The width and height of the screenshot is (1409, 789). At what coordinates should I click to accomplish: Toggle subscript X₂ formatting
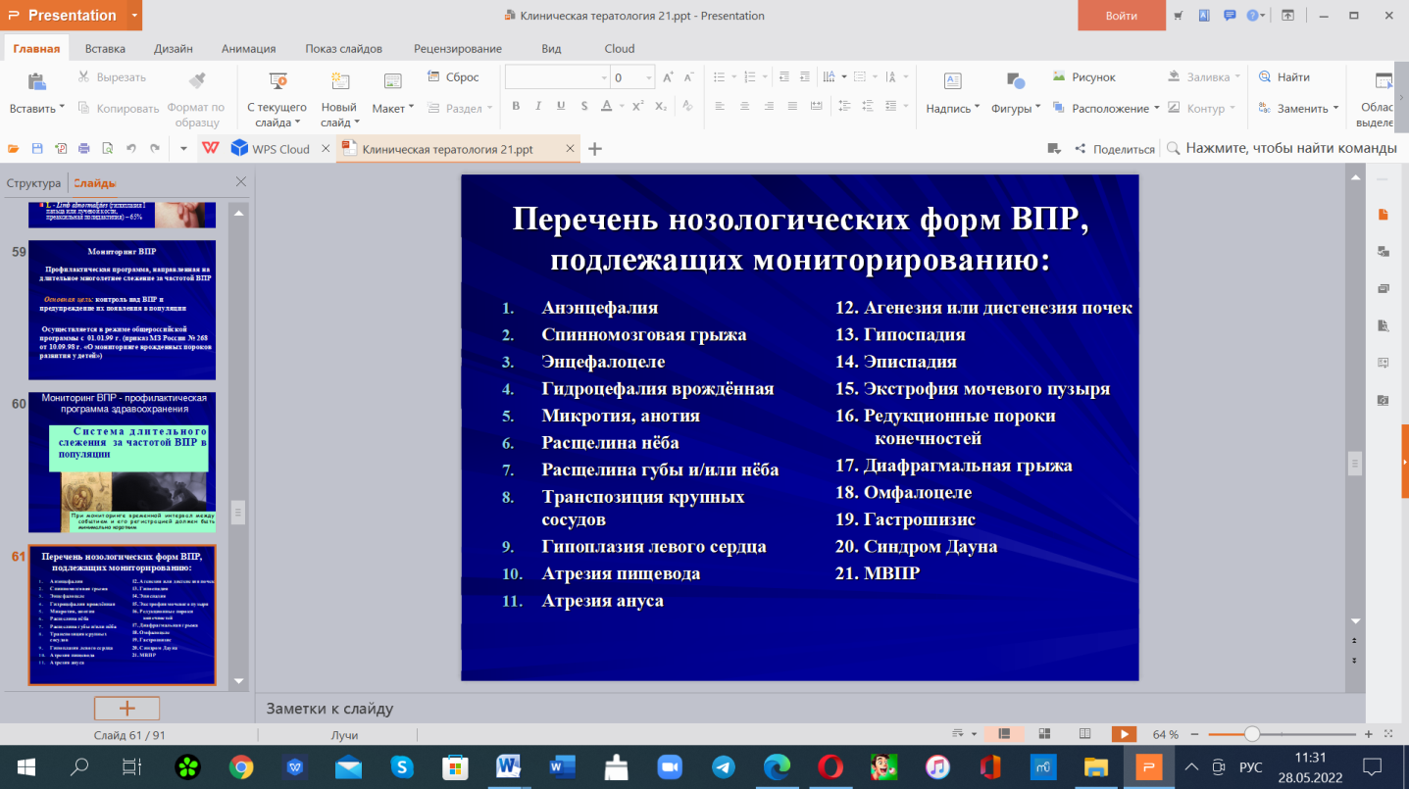pyautogui.click(x=661, y=107)
